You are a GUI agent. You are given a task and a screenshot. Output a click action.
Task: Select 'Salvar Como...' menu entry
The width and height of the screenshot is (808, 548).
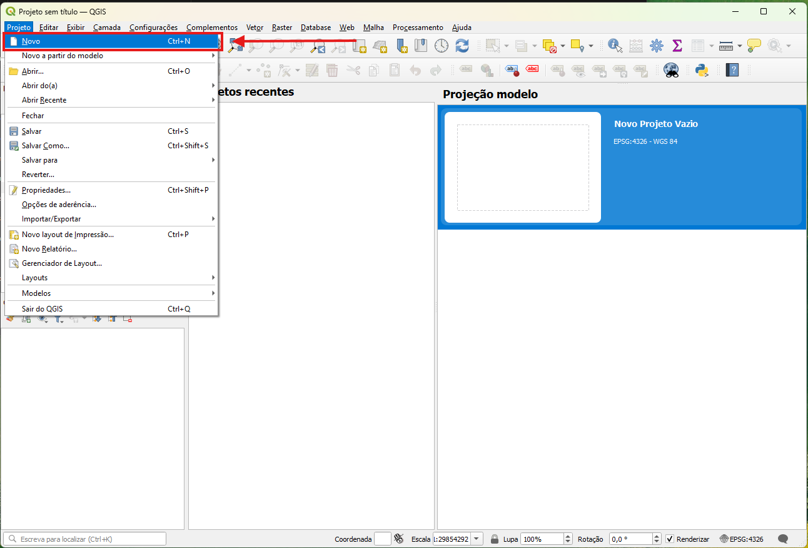111,146
